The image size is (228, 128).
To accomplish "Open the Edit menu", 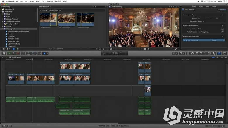I will point(26,1).
